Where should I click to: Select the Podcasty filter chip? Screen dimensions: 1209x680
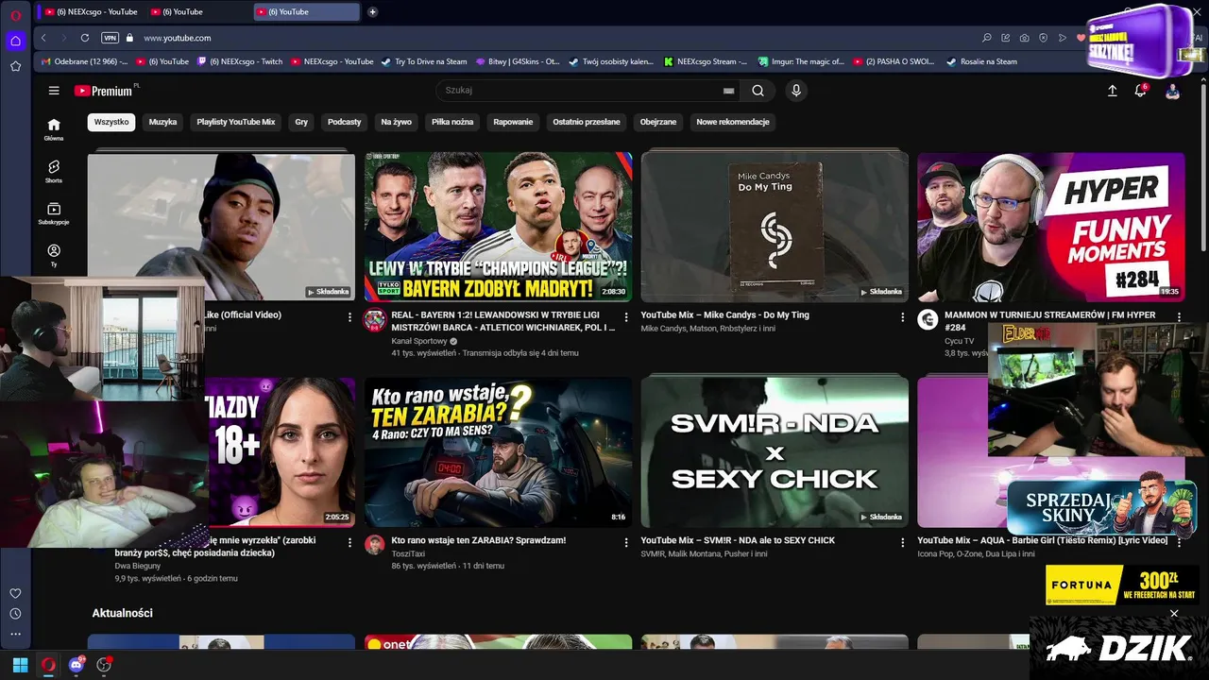(x=344, y=122)
